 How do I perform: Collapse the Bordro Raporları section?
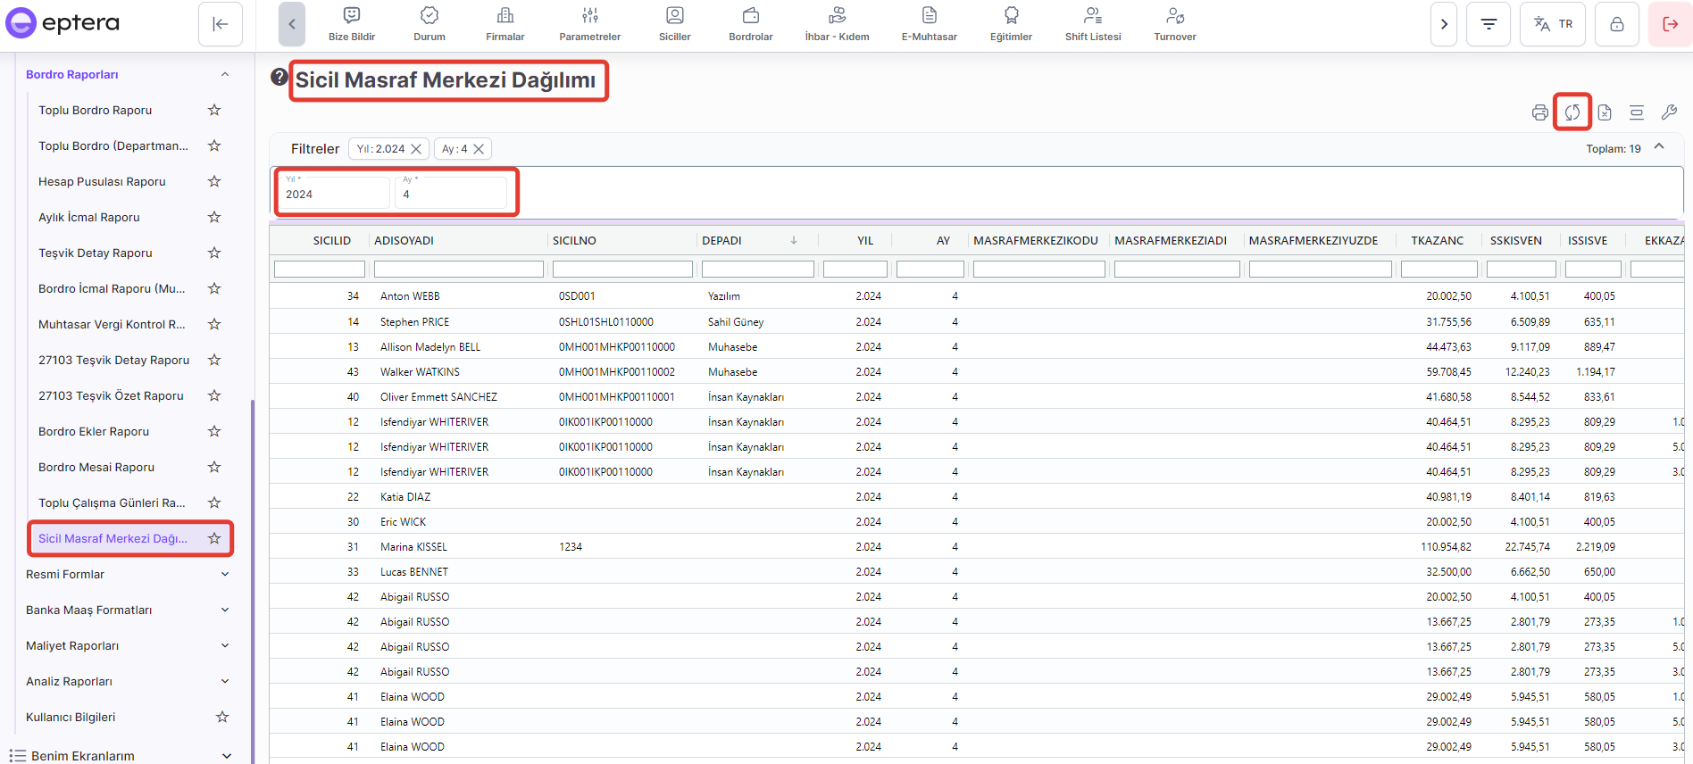225,74
